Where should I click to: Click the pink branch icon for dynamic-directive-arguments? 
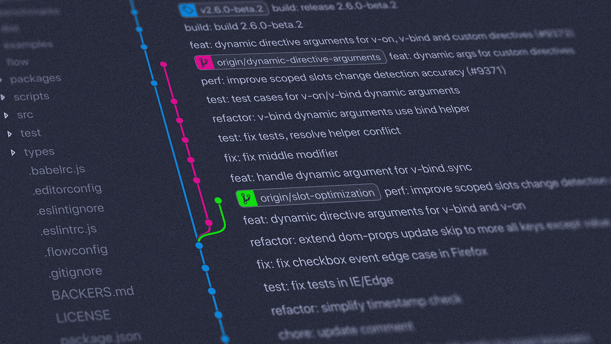click(204, 63)
